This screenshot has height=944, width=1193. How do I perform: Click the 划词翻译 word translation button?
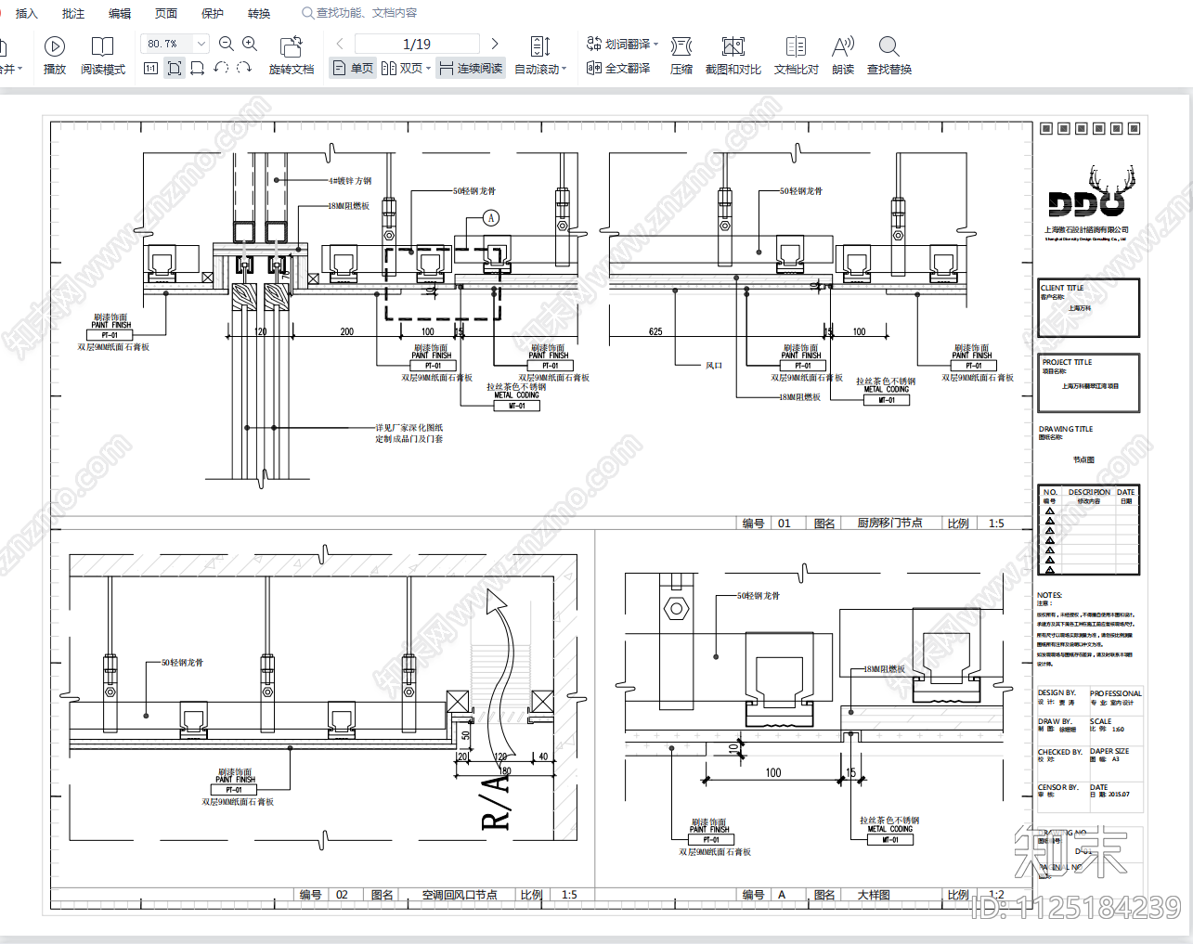618,44
